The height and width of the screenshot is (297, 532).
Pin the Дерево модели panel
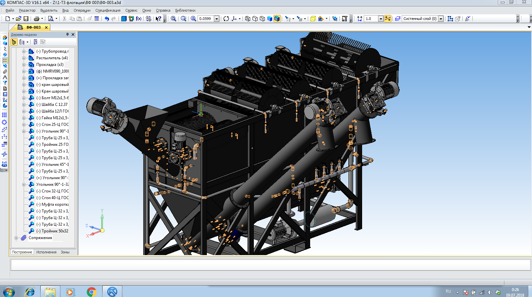tap(67, 34)
